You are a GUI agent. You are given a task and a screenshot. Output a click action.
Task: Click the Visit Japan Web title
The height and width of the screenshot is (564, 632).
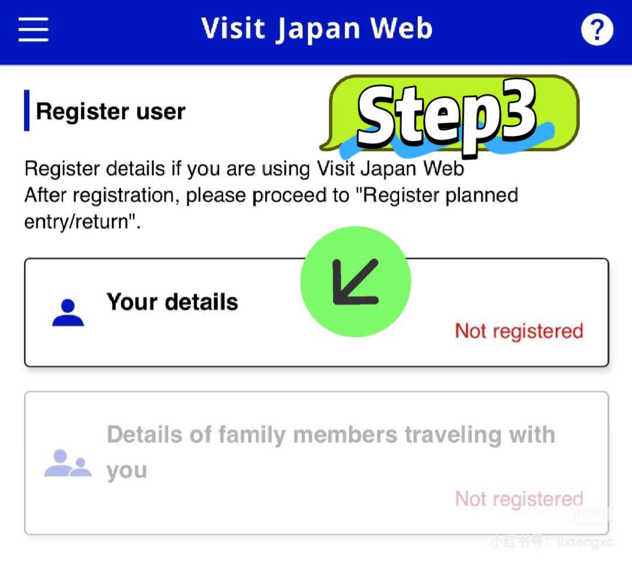tap(317, 29)
